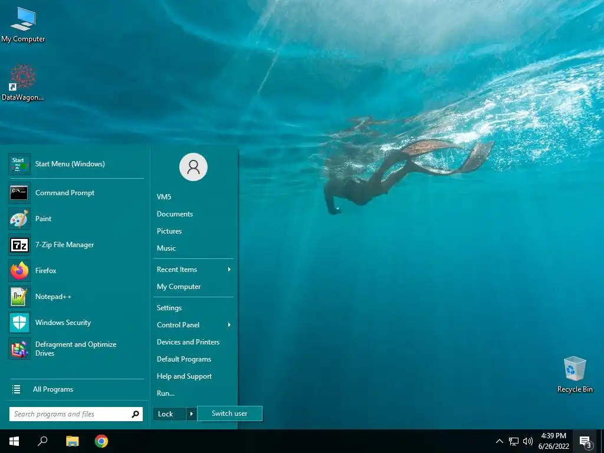Image resolution: width=604 pixels, height=453 pixels.
Task: Click the All Programs list icon
Action: pos(16,389)
